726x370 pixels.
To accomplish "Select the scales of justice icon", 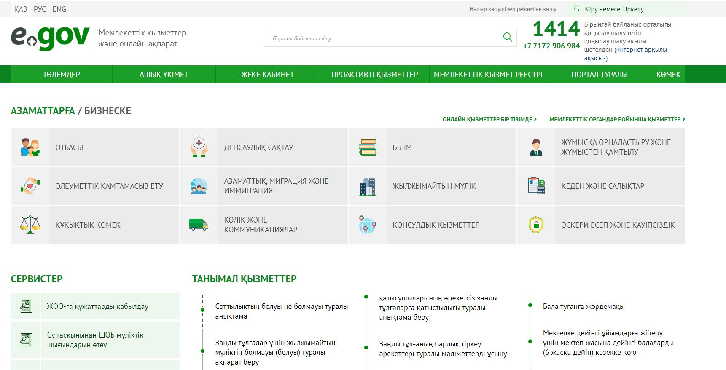I will click(x=30, y=225).
